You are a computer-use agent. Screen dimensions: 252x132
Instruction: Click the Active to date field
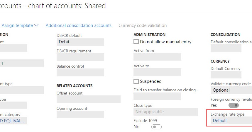(x=157, y=72)
